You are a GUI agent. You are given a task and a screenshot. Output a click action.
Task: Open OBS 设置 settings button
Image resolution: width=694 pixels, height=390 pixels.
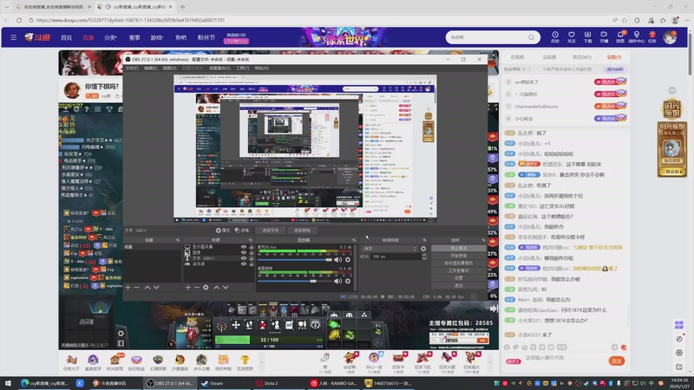[459, 277]
